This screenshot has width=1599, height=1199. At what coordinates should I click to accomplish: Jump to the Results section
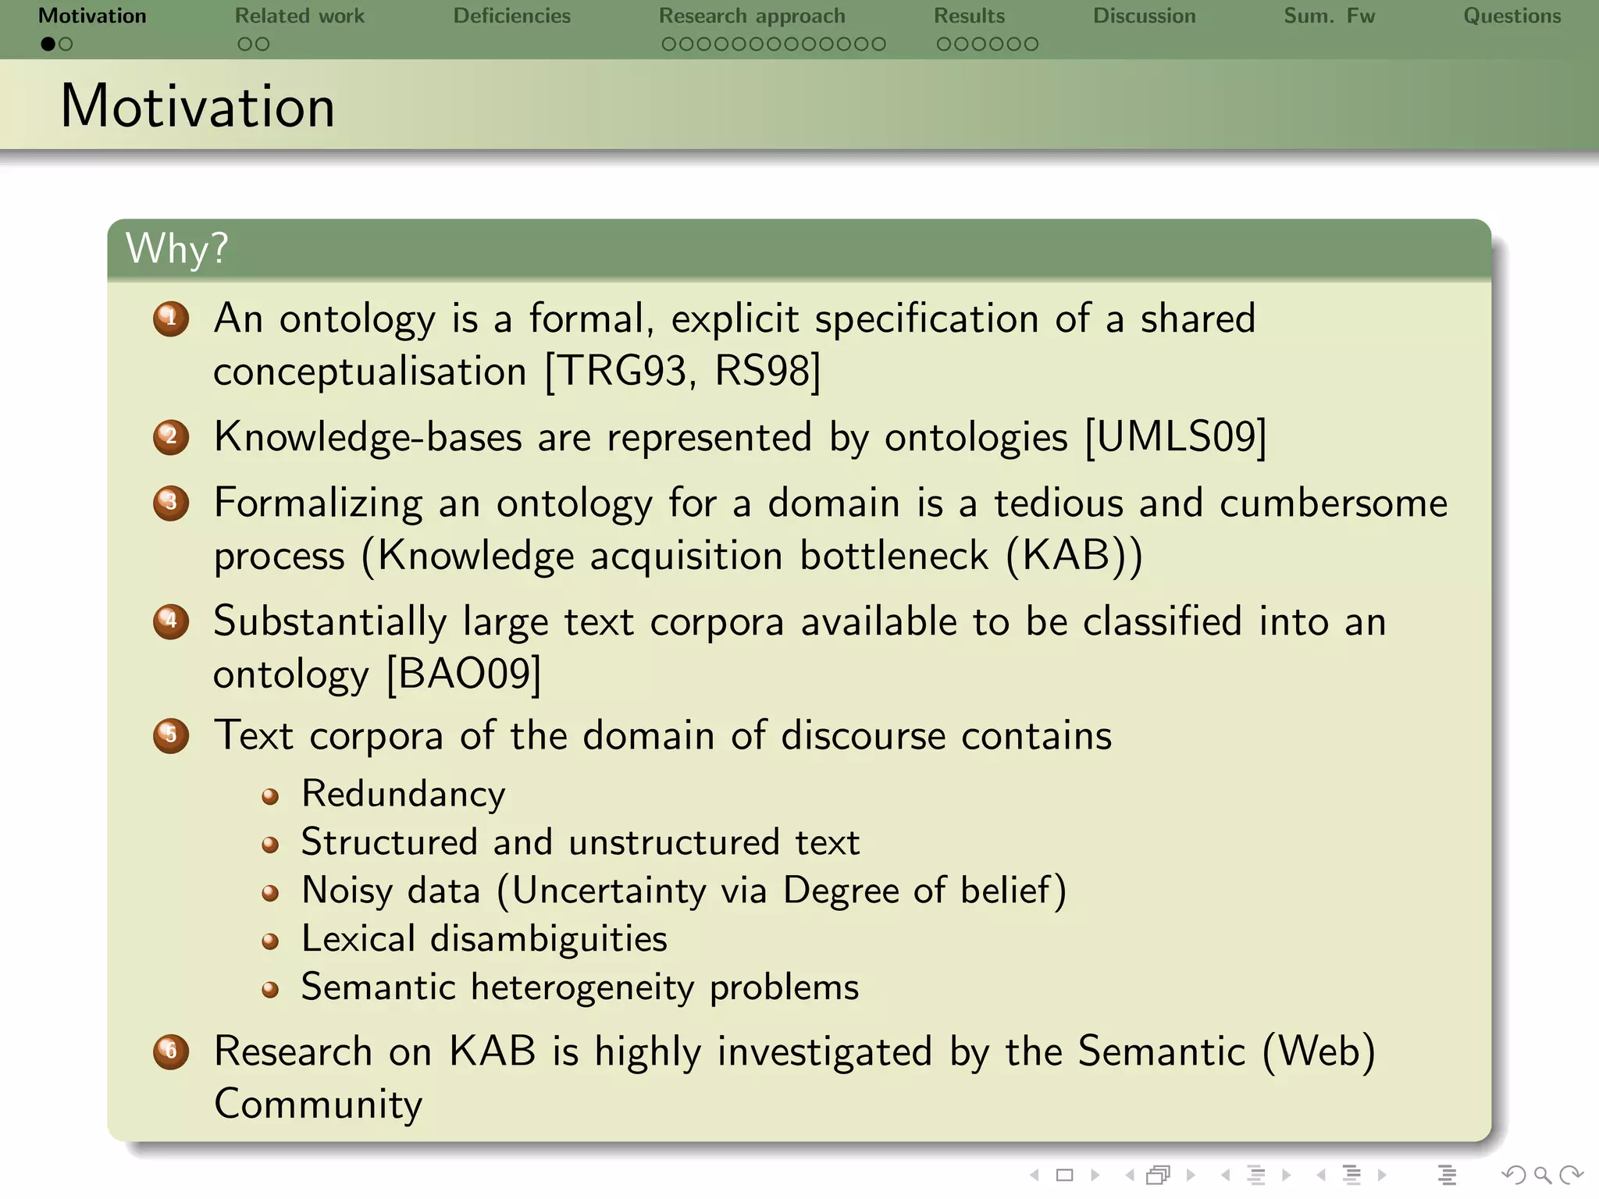tap(970, 16)
